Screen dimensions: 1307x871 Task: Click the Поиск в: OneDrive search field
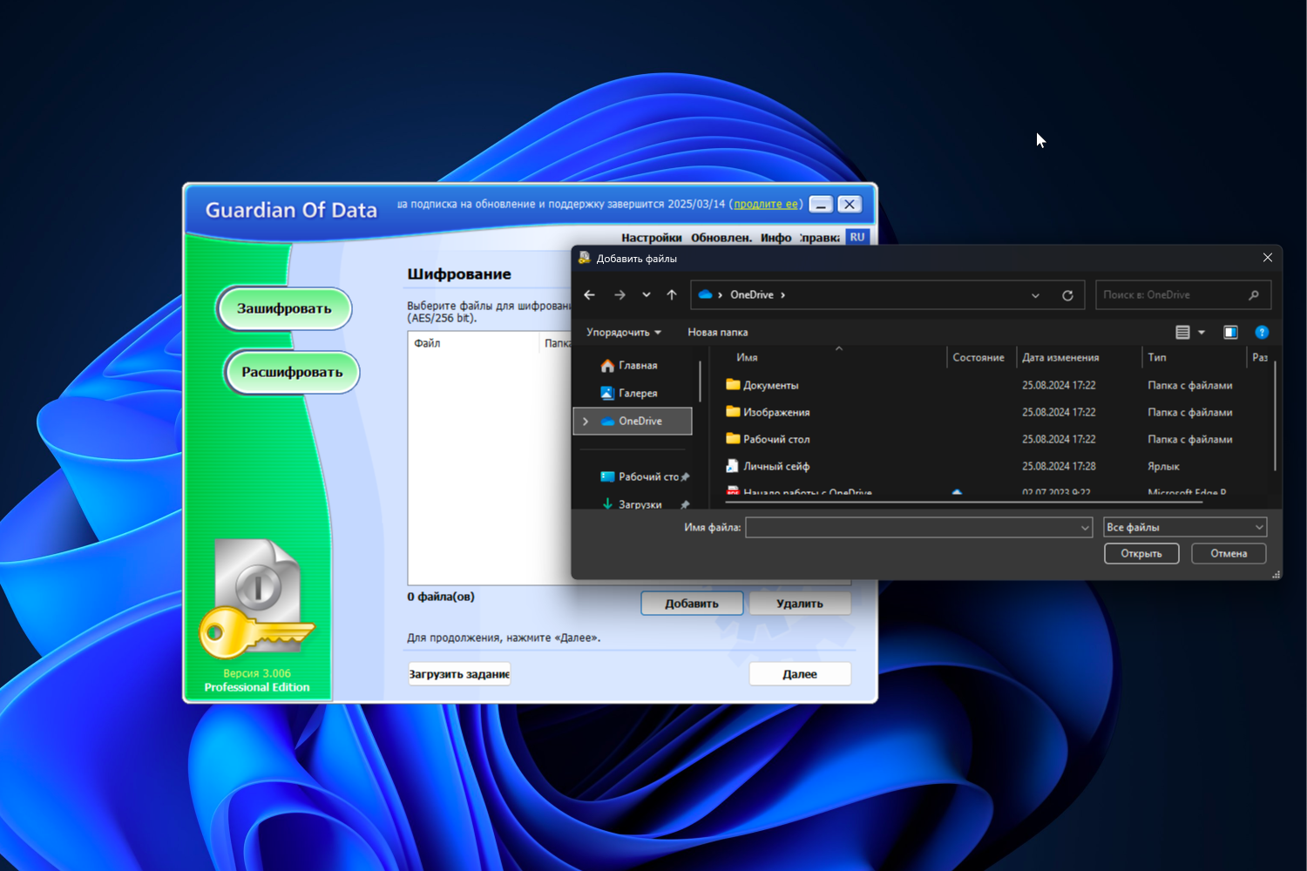[x=1183, y=295]
